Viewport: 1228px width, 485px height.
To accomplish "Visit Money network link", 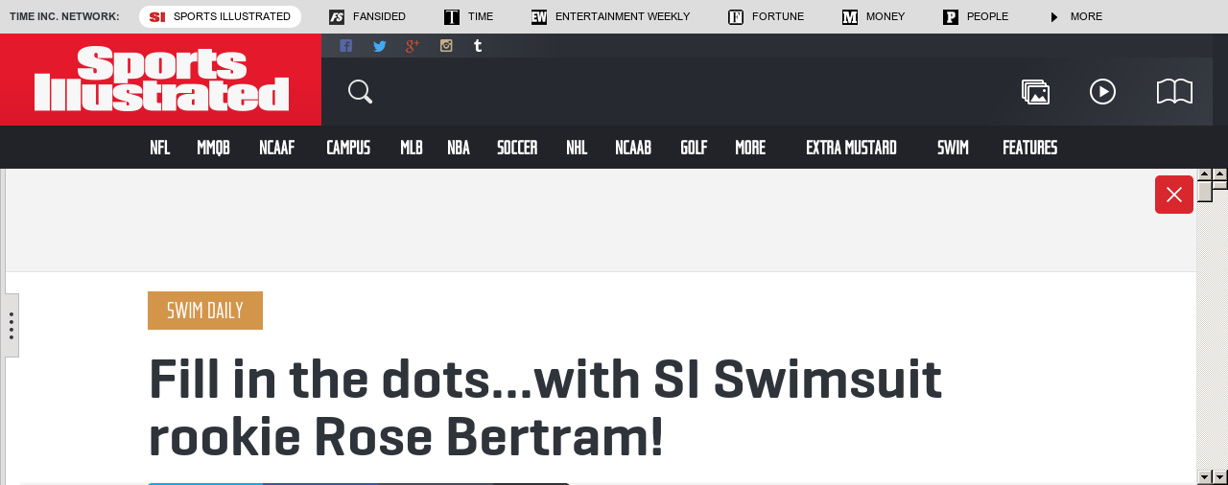I will point(874,16).
